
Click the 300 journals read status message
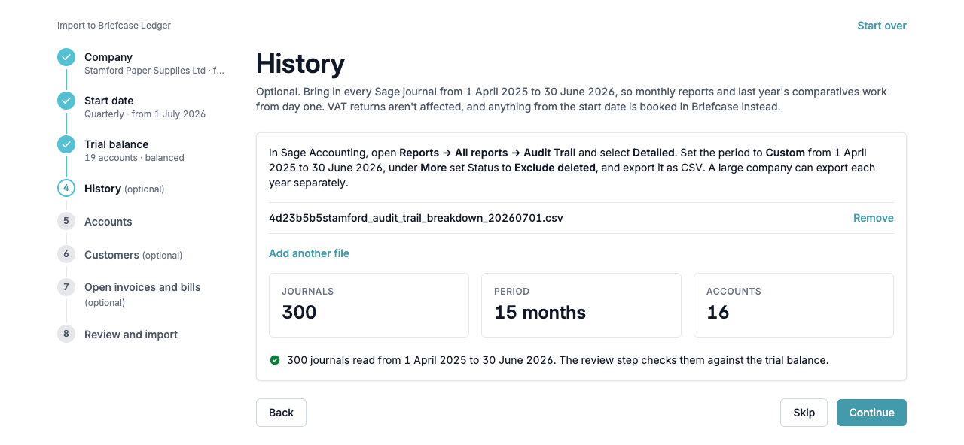[557, 360]
